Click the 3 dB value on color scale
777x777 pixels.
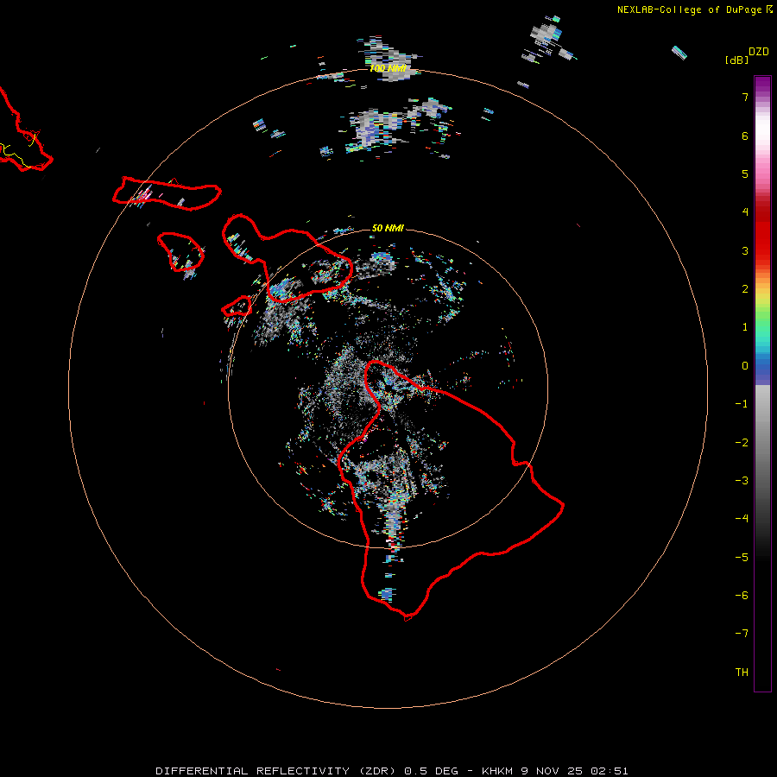click(745, 250)
